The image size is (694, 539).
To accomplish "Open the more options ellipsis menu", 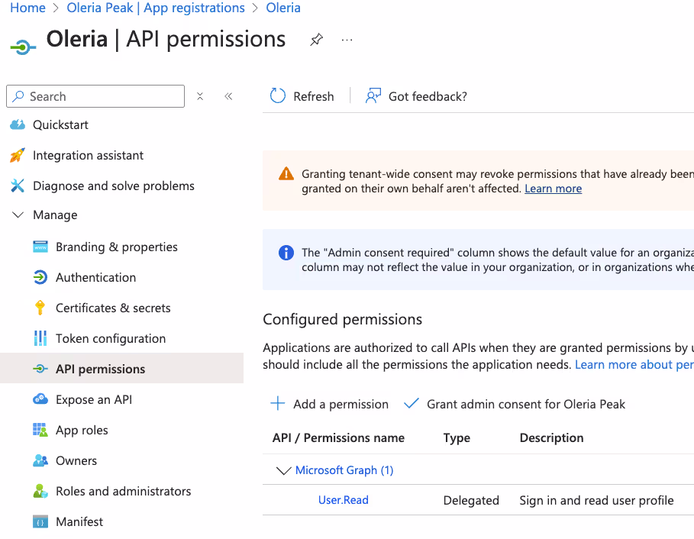I will (x=347, y=40).
